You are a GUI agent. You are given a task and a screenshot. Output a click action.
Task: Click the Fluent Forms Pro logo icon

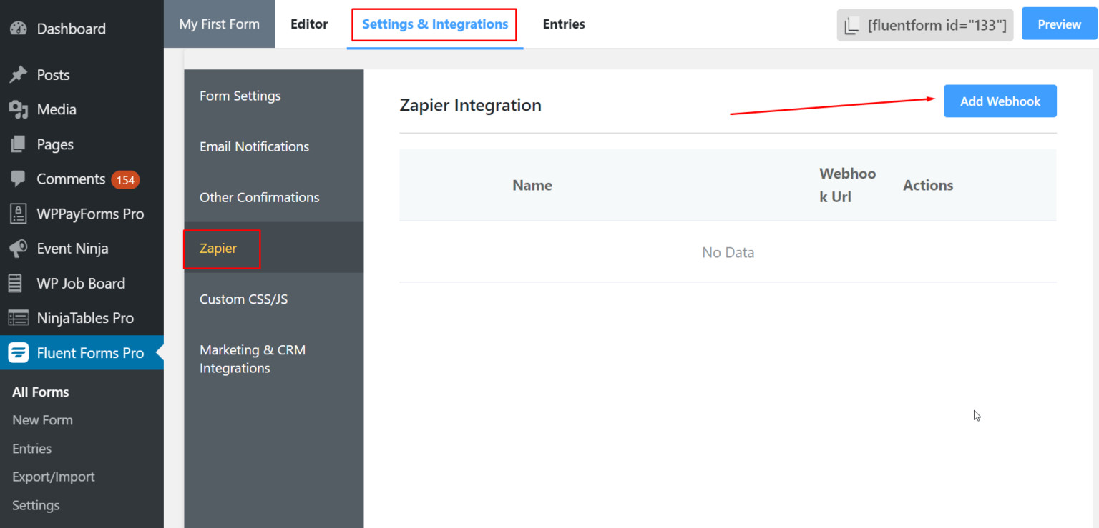tap(18, 352)
